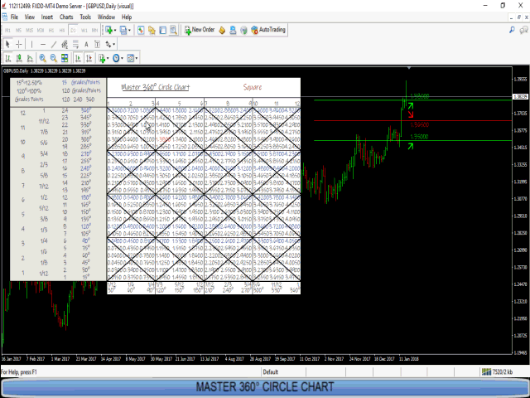Click the zoom in magnifier icon

pyautogui.click(x=42, y=58)
